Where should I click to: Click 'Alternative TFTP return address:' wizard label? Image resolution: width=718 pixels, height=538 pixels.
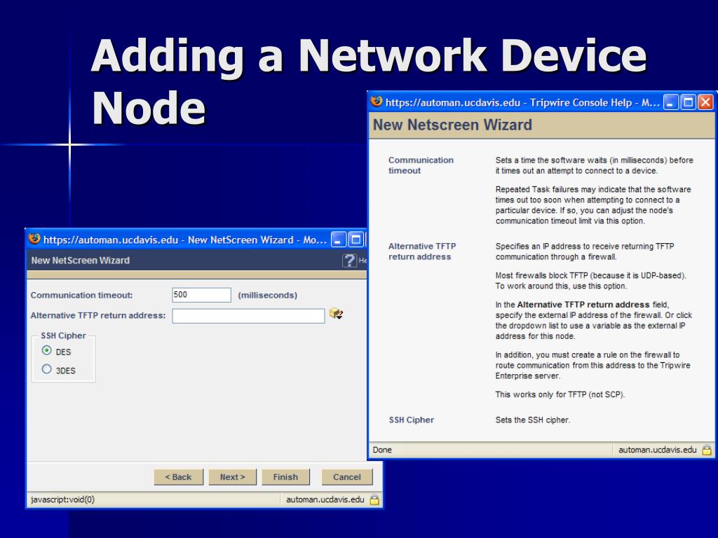[98, 316]
